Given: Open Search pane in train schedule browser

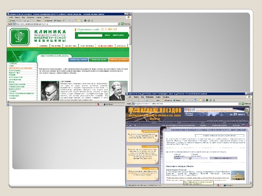Looking at the screenshot, I should point(156,100).
